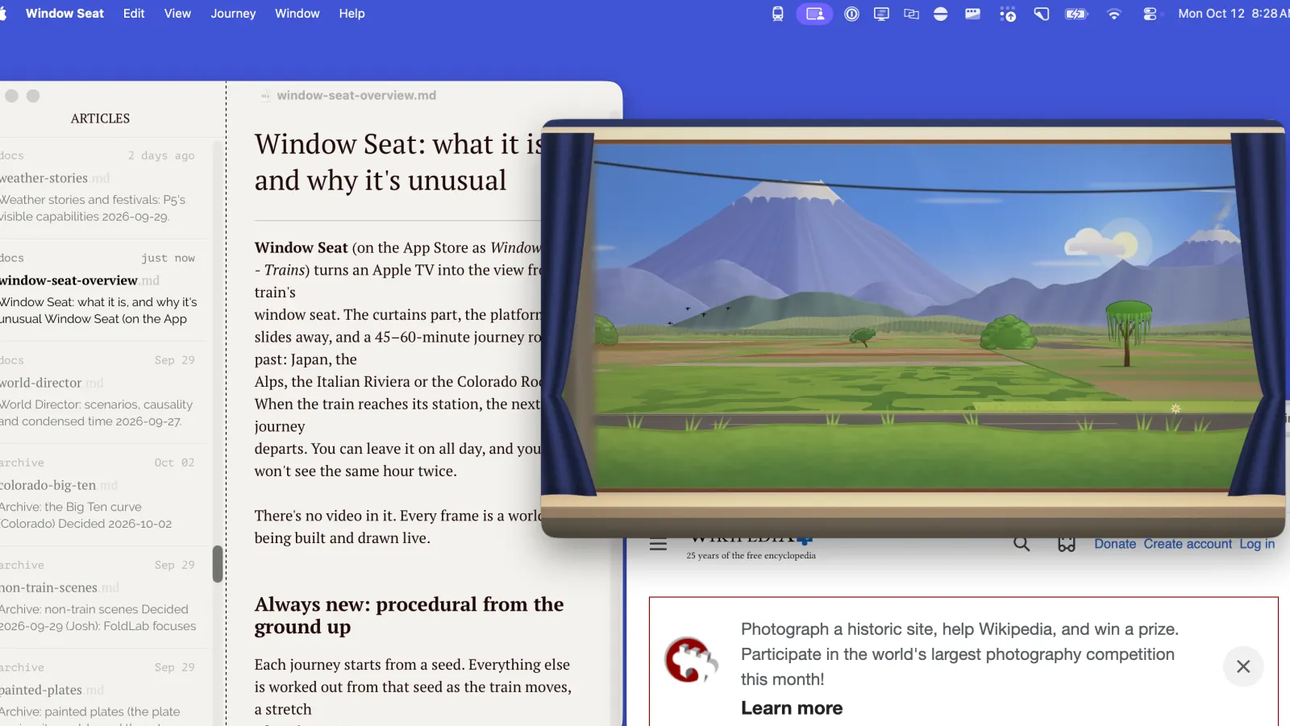Open the angled tag-shaped menu bar icon
Image resolution: width=1290 pixels, height=726 pixels.
click(x=1042, y=14)
